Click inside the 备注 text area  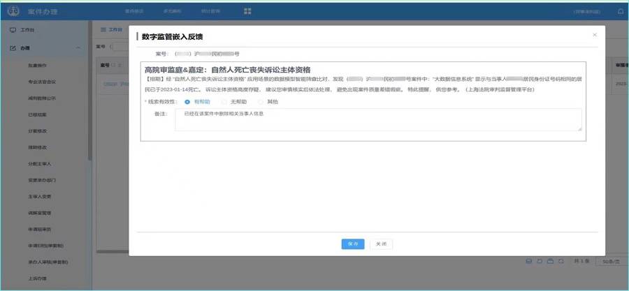[x=377, y=119]
